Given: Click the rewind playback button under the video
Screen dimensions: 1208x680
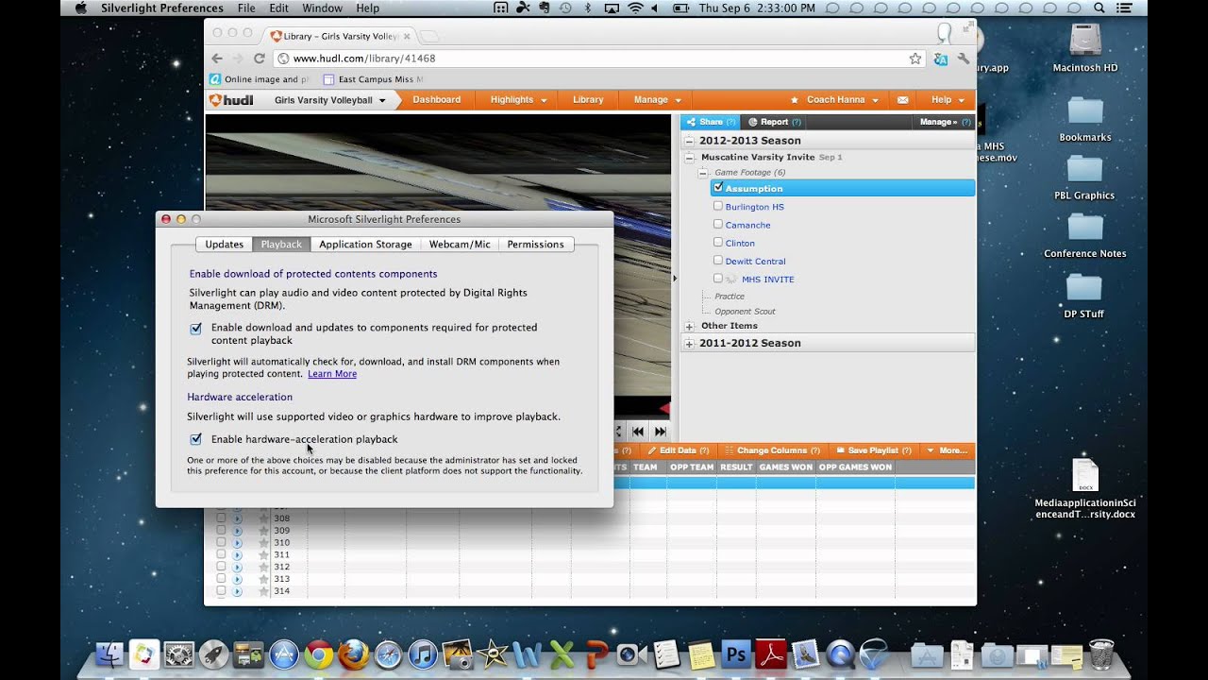Looking at the screenshot, I should coord(638,432).
